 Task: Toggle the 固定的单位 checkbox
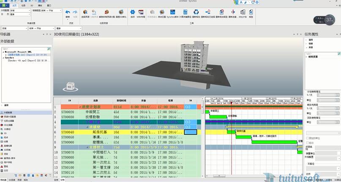308,138
